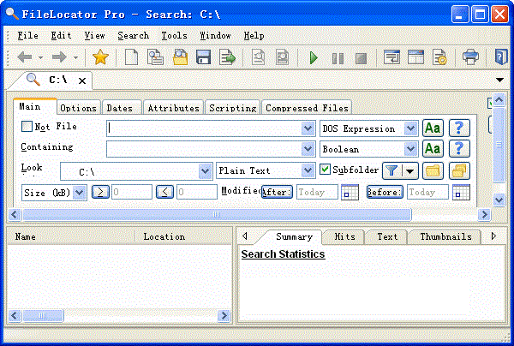The width and height of the screenshot is (514, 346).
Task: Click the filter funnel icon
Action: click(x=391, y=170)
